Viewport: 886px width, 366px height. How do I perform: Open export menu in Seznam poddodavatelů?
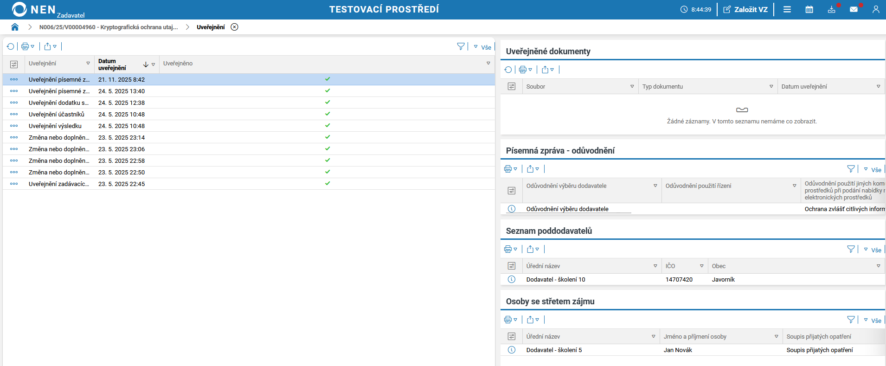click(x=533, y=249)
